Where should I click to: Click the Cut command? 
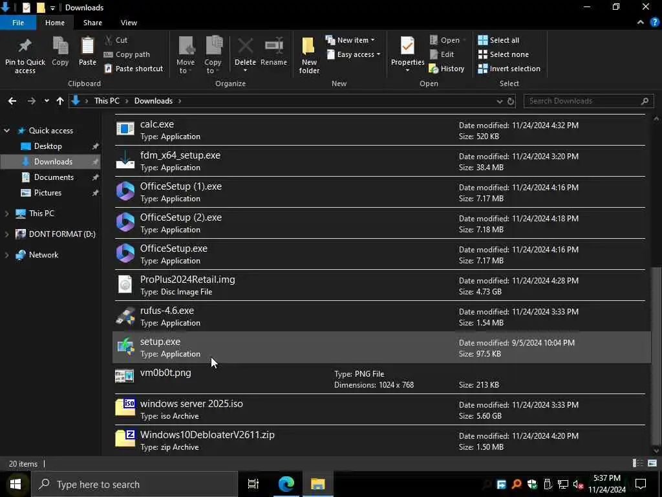pyautogui.click(x=116, y=40)
